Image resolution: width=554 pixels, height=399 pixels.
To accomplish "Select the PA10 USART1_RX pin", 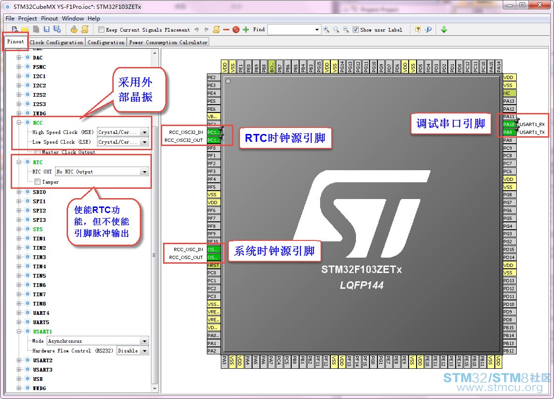I will coord(509,124).
